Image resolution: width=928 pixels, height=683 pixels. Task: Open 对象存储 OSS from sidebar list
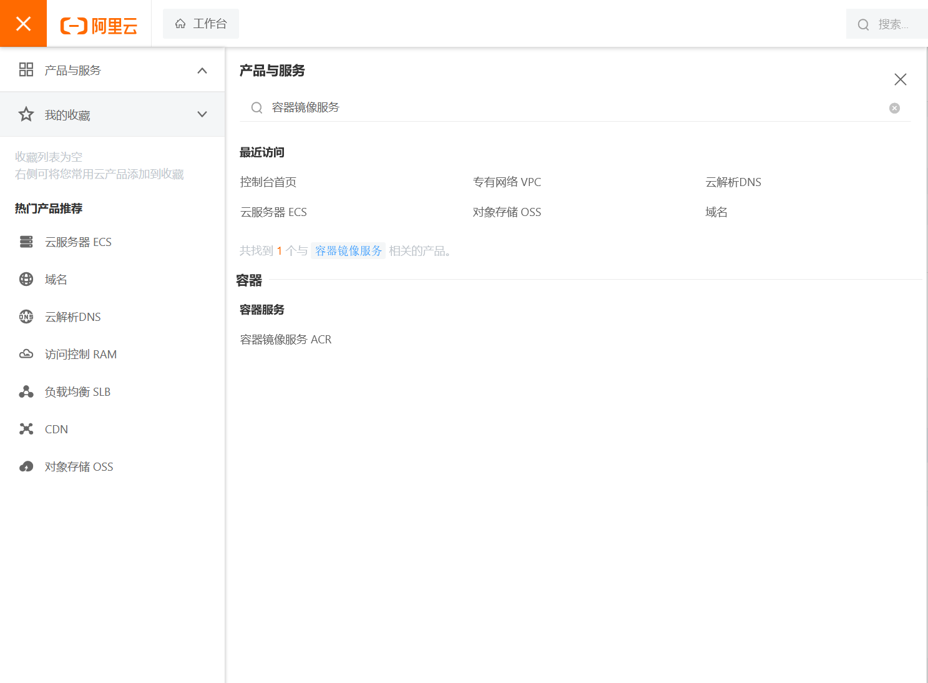pyautogui.click(x=79, y=467)
